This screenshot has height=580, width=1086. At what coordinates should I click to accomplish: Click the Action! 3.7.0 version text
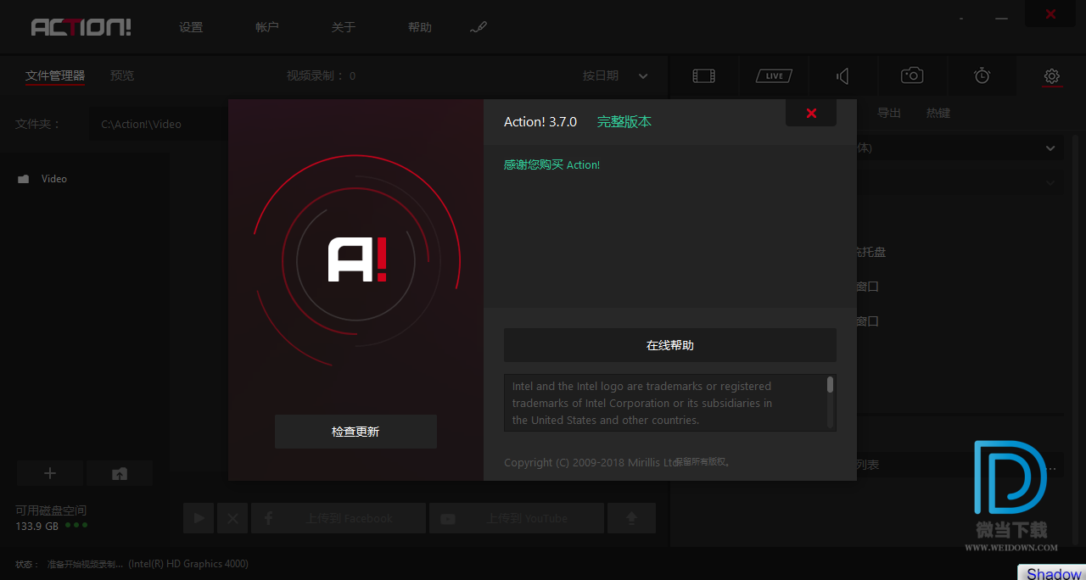tap(540, 122)
